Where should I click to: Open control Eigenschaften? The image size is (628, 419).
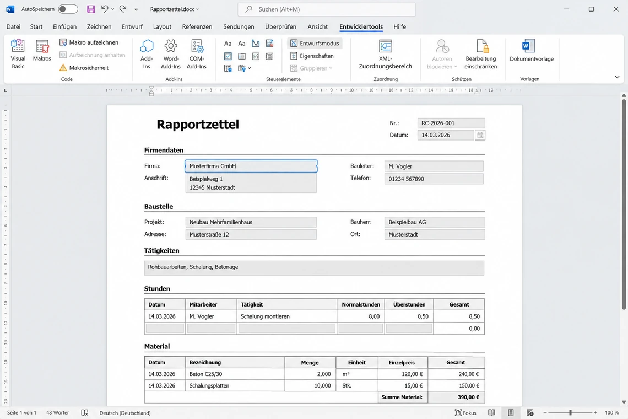pyautogui.click(x=312, y=56)
